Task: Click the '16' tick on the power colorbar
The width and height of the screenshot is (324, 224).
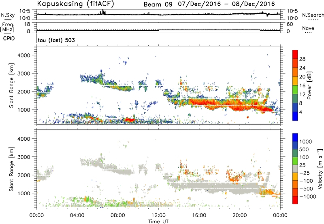Action: click(x=302, y=86)
